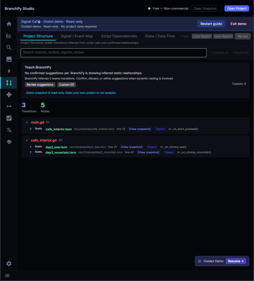Click cafe_interior.tscn scene name
Screen dimensions: 254x281
[59, 129]
